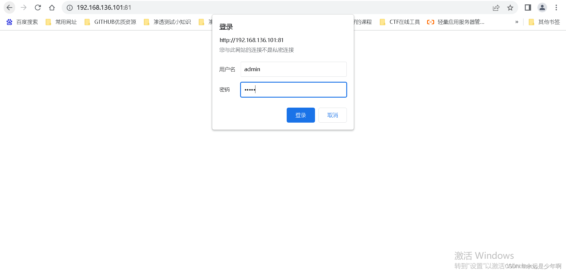
Task: Expand the hidden bookmarks overflow chevron
Action: point(516,22)
